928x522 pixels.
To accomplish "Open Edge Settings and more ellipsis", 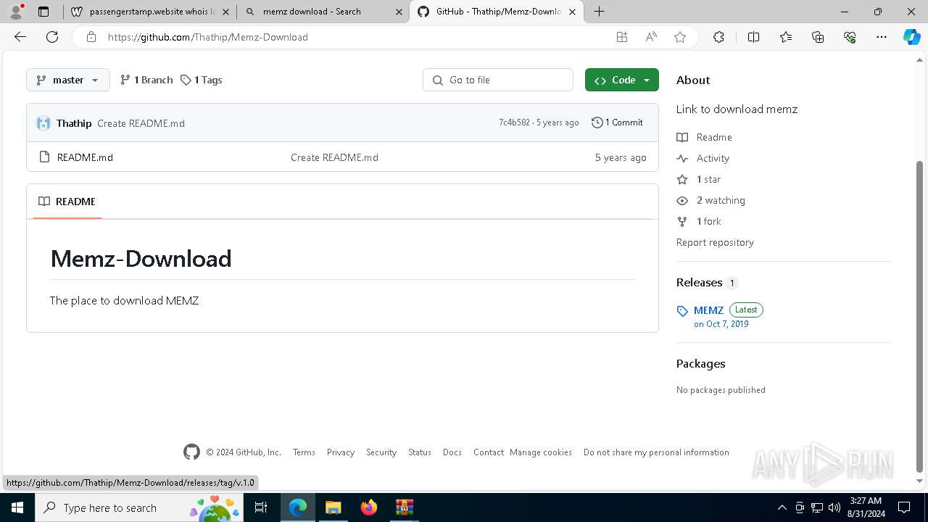I will tap(882, 37).
